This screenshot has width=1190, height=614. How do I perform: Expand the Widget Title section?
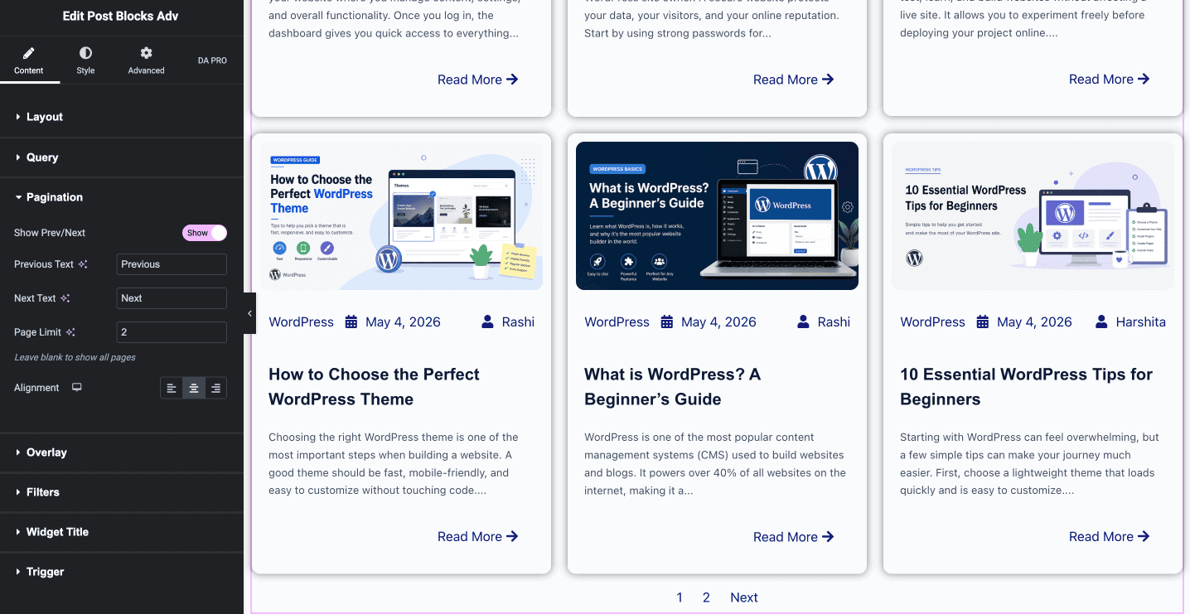(122, 532)
